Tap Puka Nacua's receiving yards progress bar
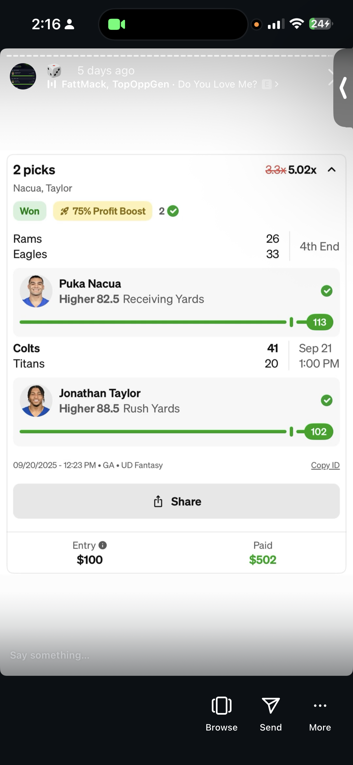The height and width of the screenshot is (765, 353). pyautogui.click(x=153, y=322)
